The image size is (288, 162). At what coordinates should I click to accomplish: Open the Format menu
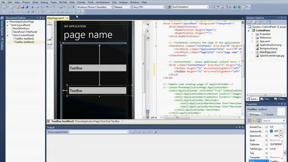click(x=81, y=2)
